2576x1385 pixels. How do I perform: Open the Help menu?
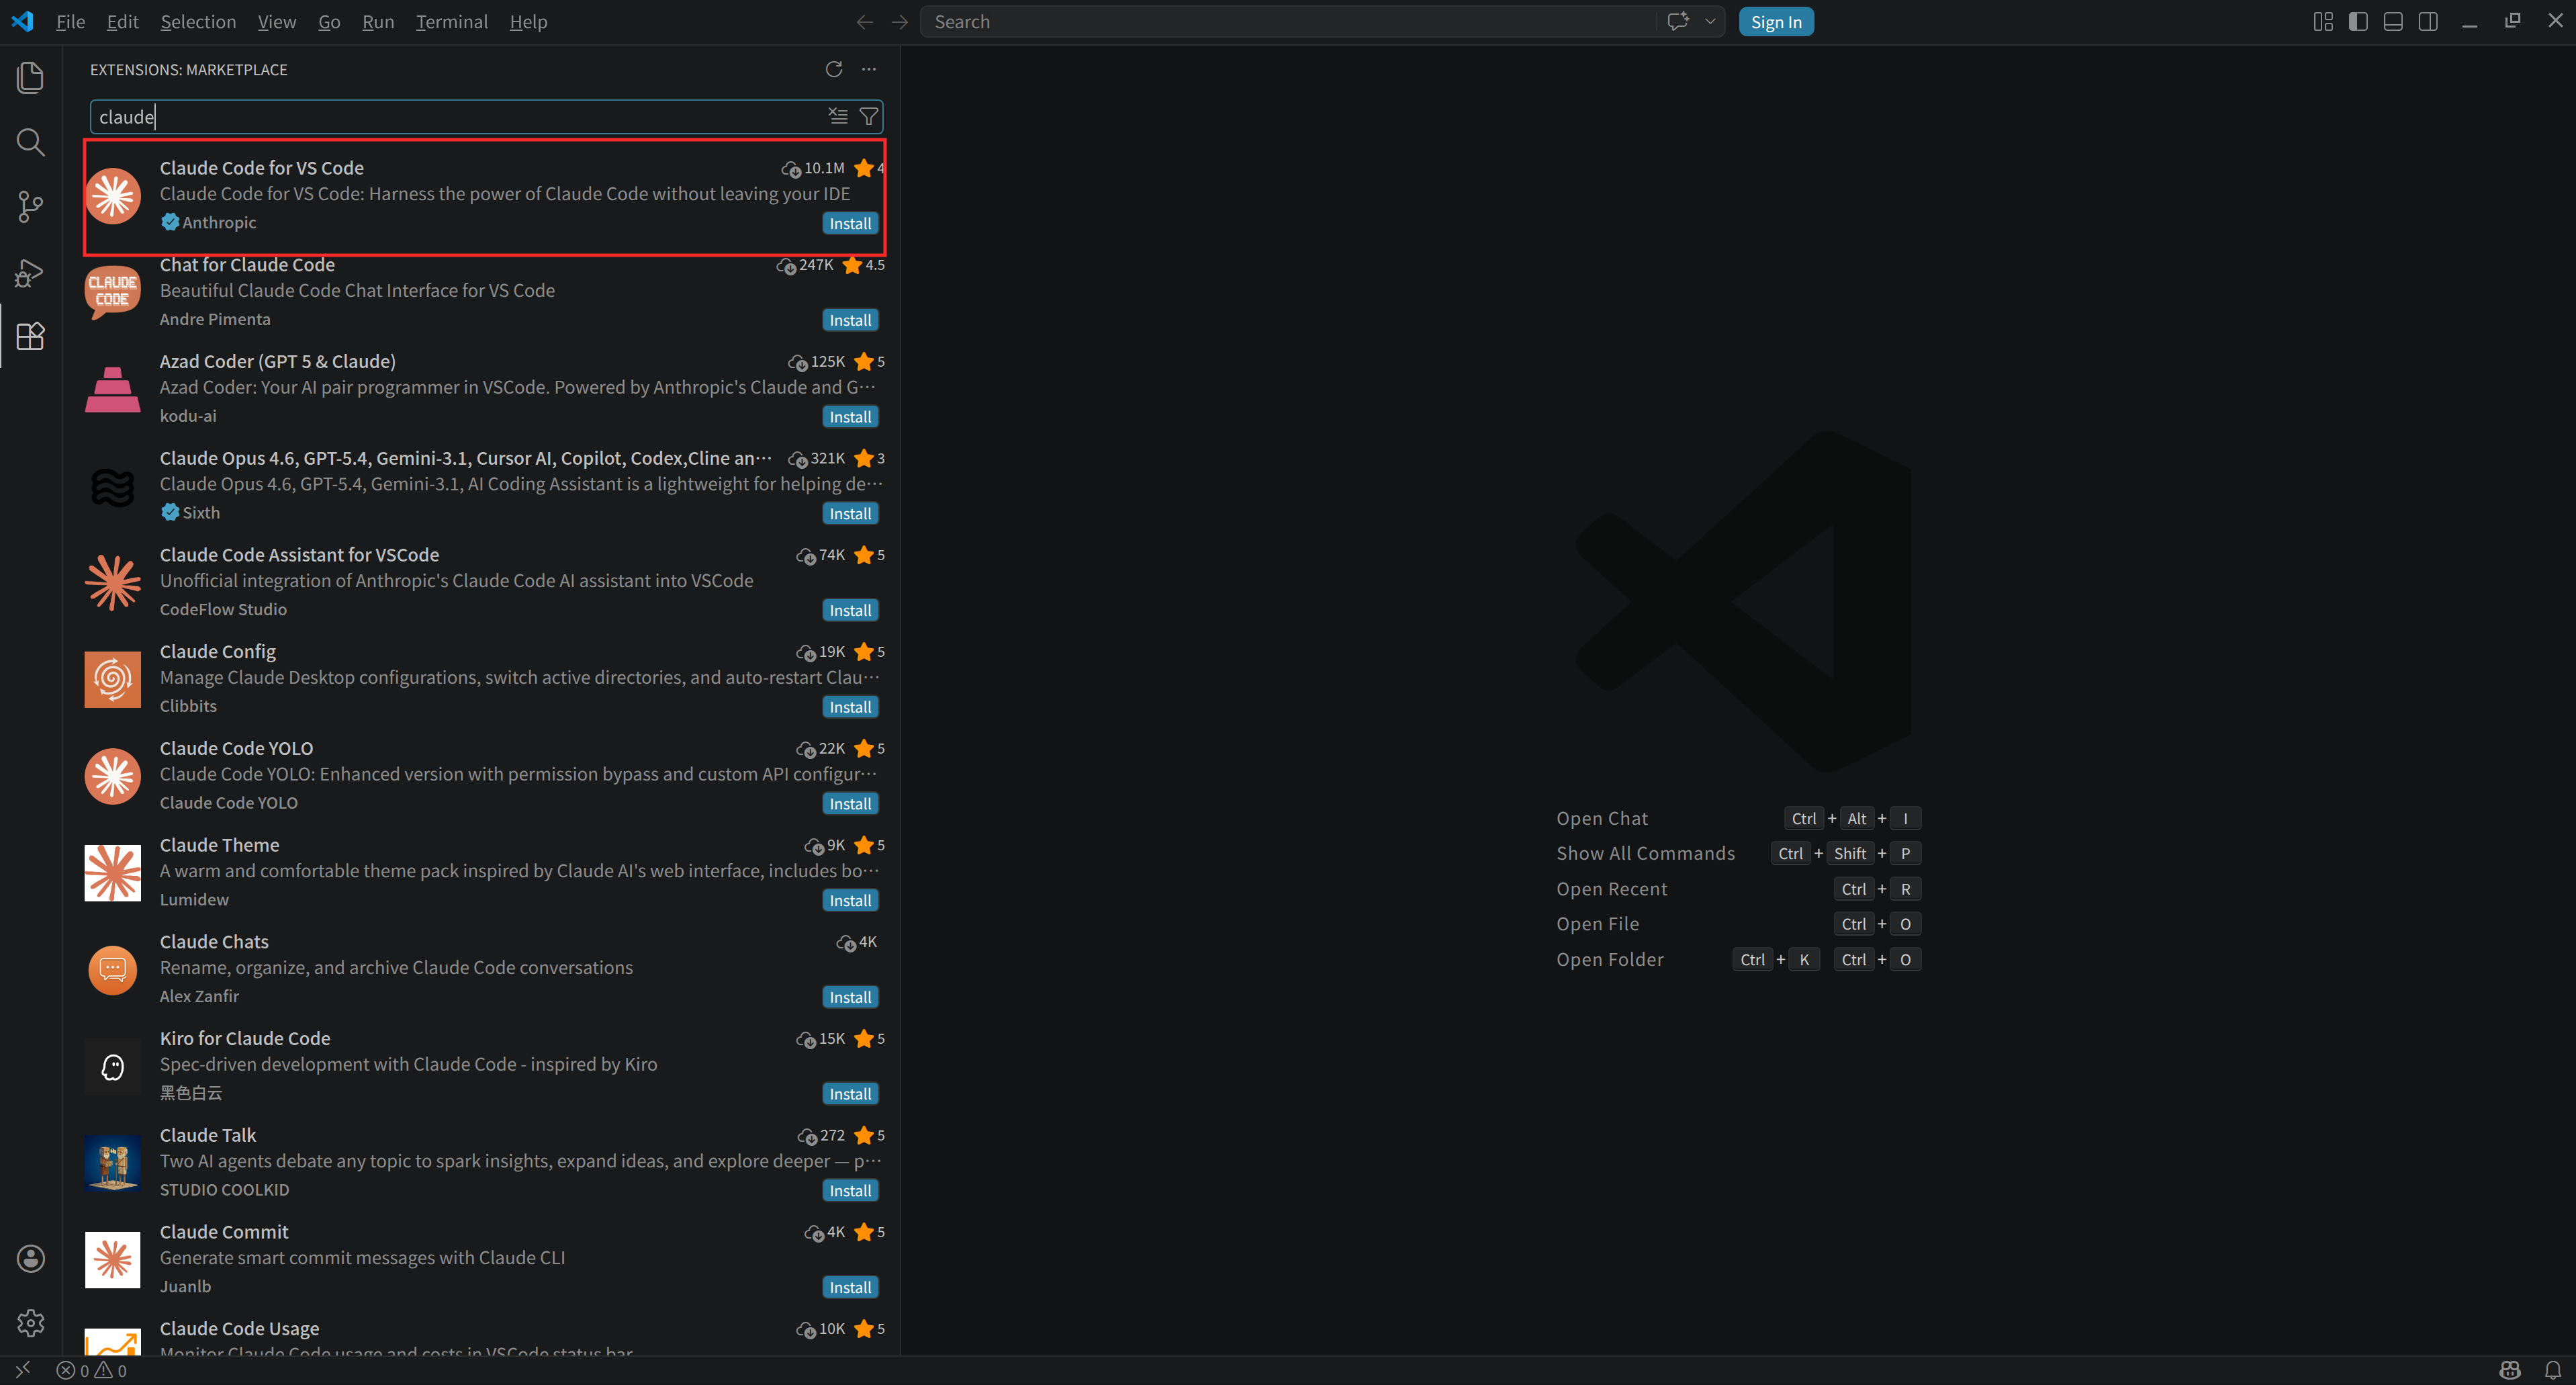click(x=528, y=22)
